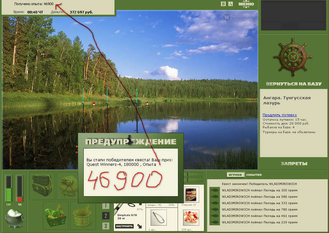Image resolution: width=329 pixels, height=233 pixels.
Task: Click fish icon beside Пелядь на 461 грамм
Action: tap(214, 216)
